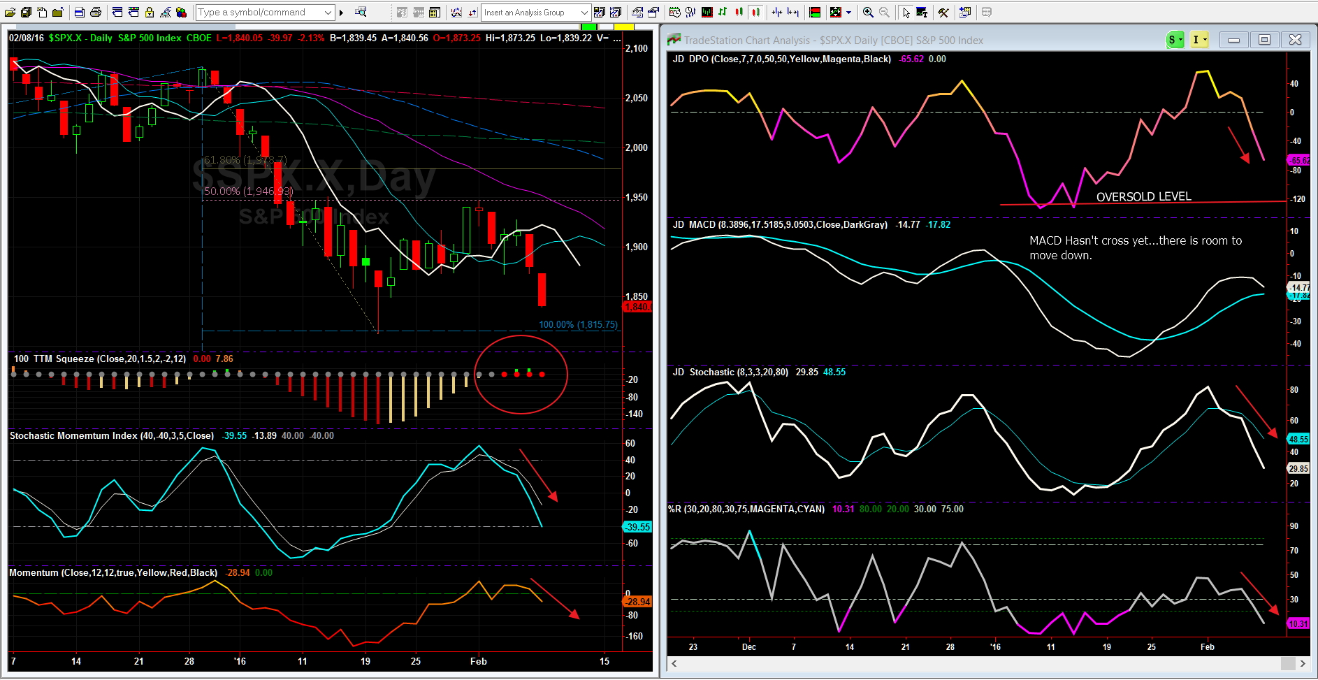The image size is (1318, 680).
Task: Click the go arrow next to command box
Action: [341, 12]
